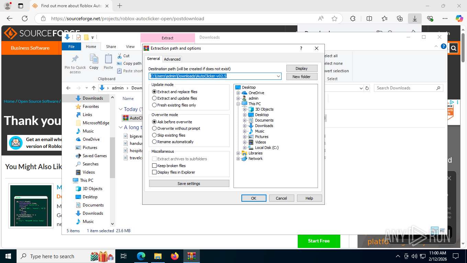Expand the Network tree node
Screen dimensions: 467x263
point(238,159)
